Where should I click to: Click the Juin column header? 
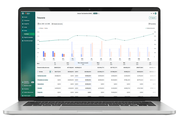137,64
